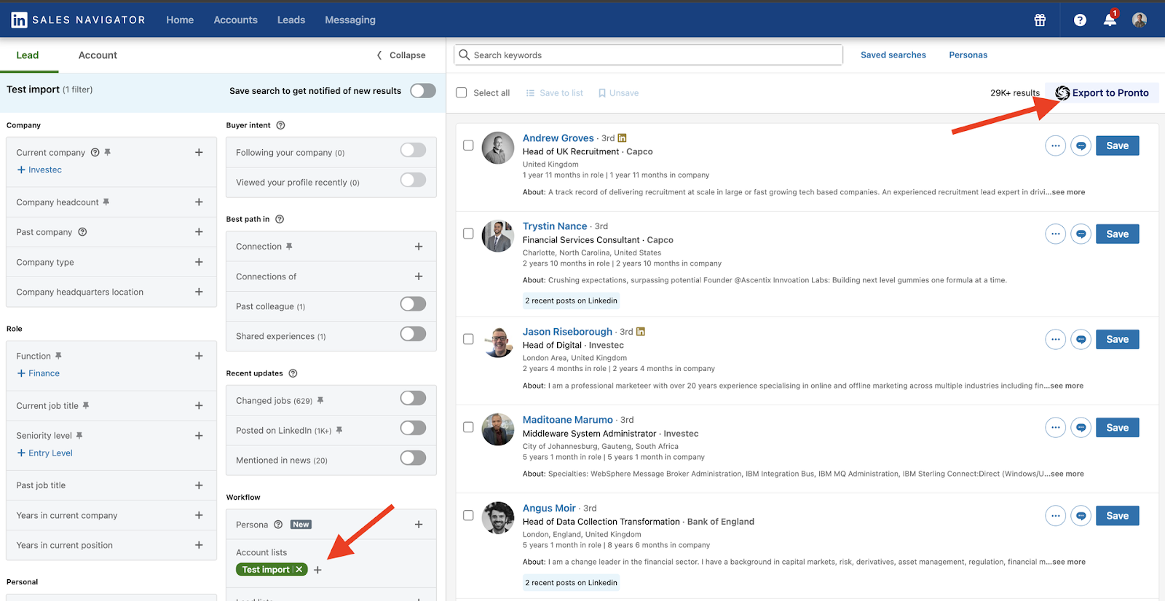
Task: Expand the Seniority level filter
Action: [x=199, y=436]
